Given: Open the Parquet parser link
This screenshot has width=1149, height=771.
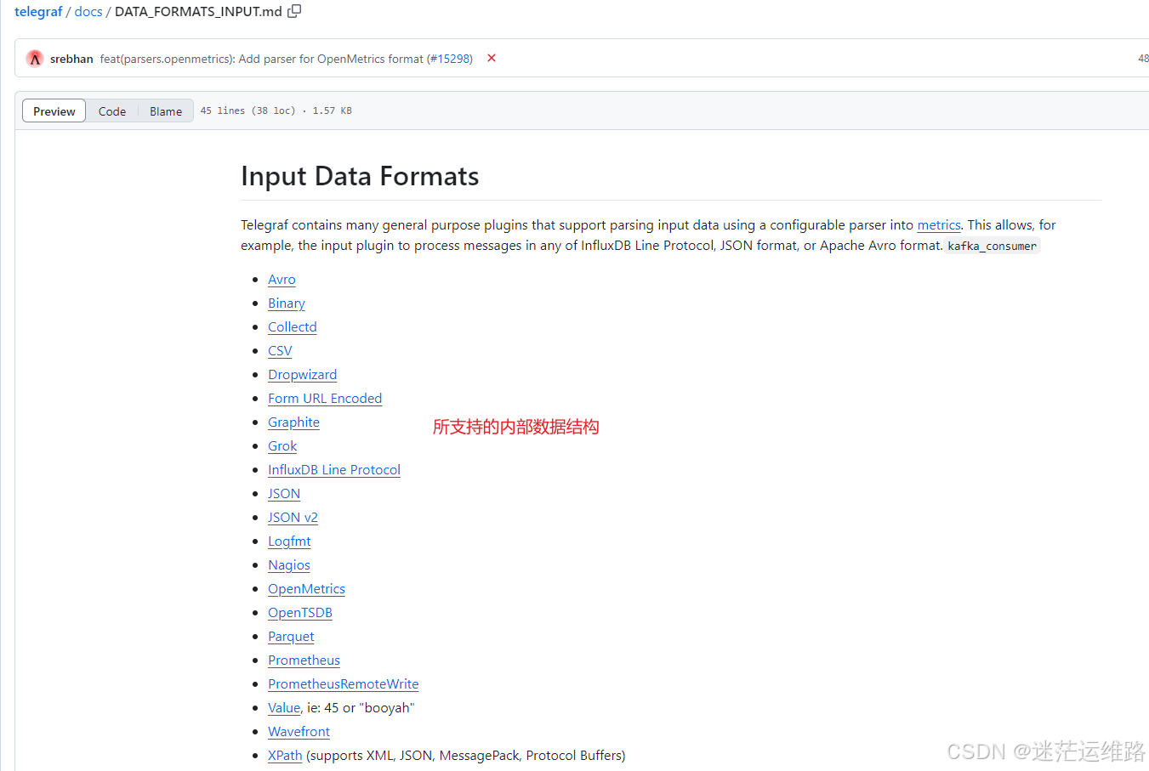Looking at the screenshot, I should pos(291,637).
